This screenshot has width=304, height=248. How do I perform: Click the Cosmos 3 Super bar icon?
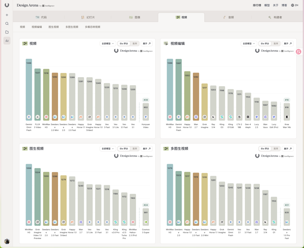click(146, 222)
